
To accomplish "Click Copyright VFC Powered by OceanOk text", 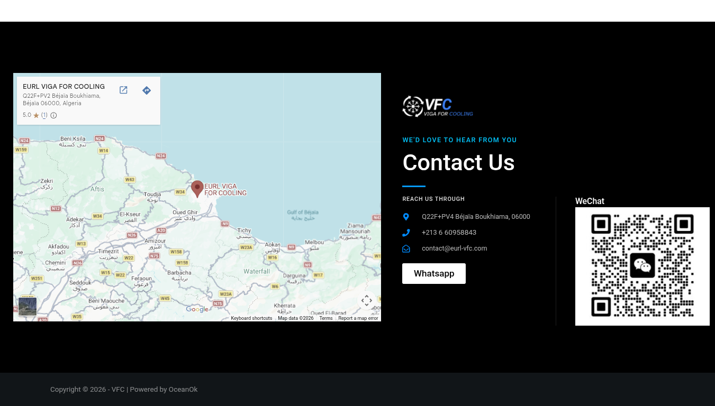I will (x=124, y=390).
